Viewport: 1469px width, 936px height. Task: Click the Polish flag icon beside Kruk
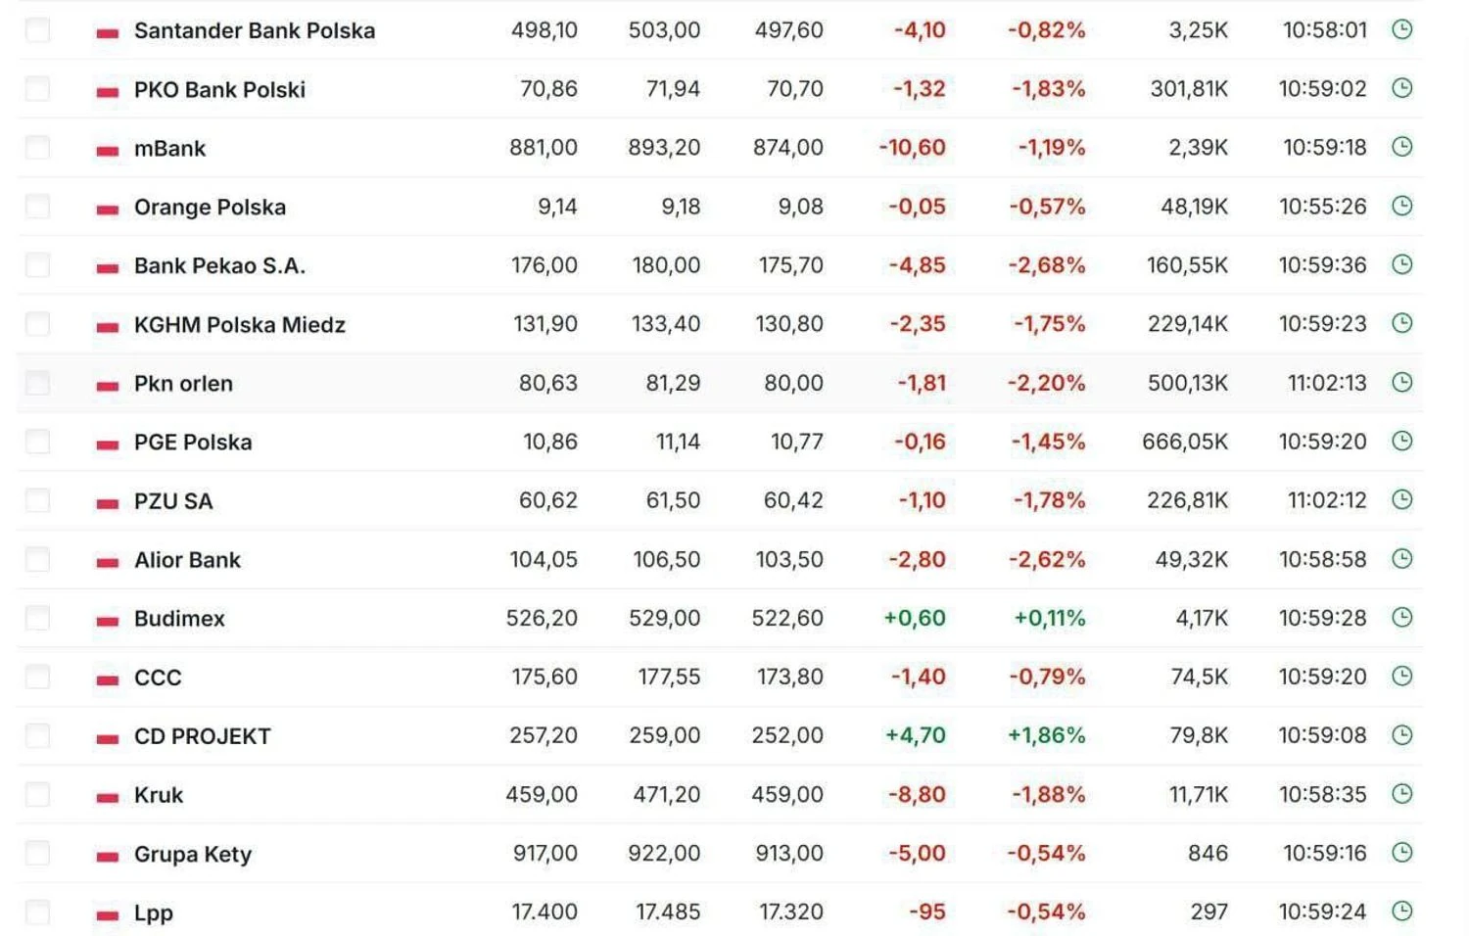(x=108, y=797)
